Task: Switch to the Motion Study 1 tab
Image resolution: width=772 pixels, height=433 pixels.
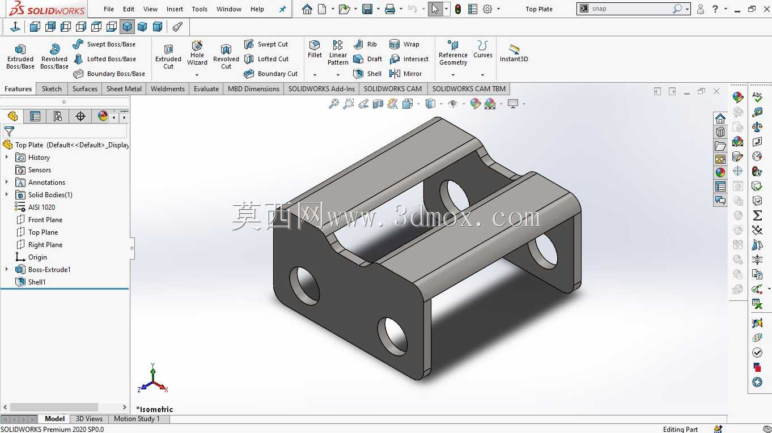Action: click(137, 419)
